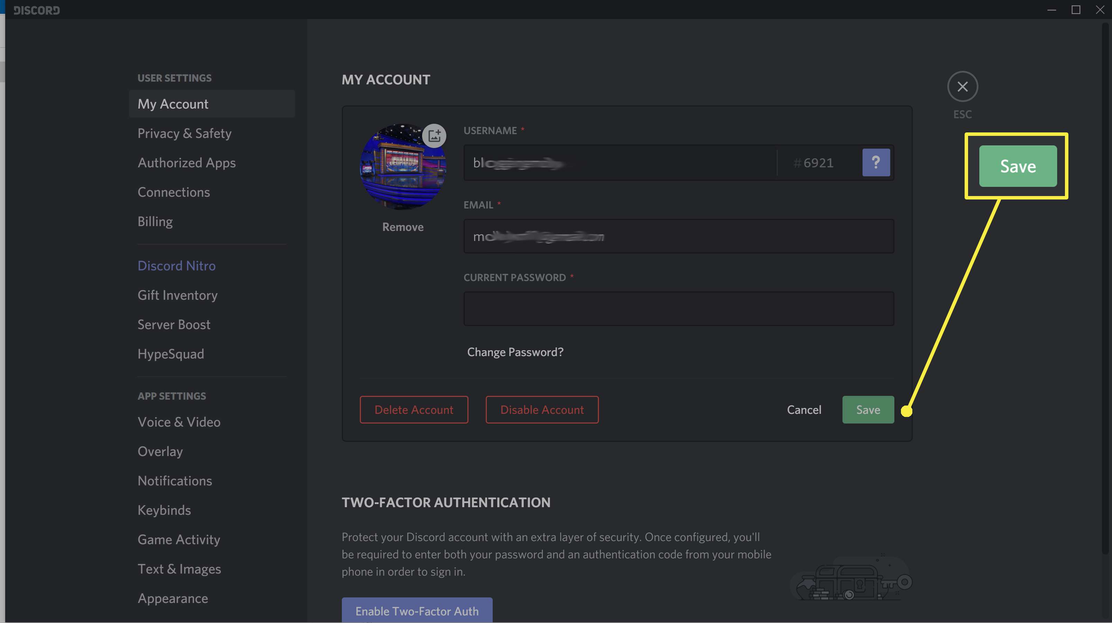Image resolution: width=1112 pixels, height=623 pixels.
Task: Focus the Current Password field
Action: point(678,308)
